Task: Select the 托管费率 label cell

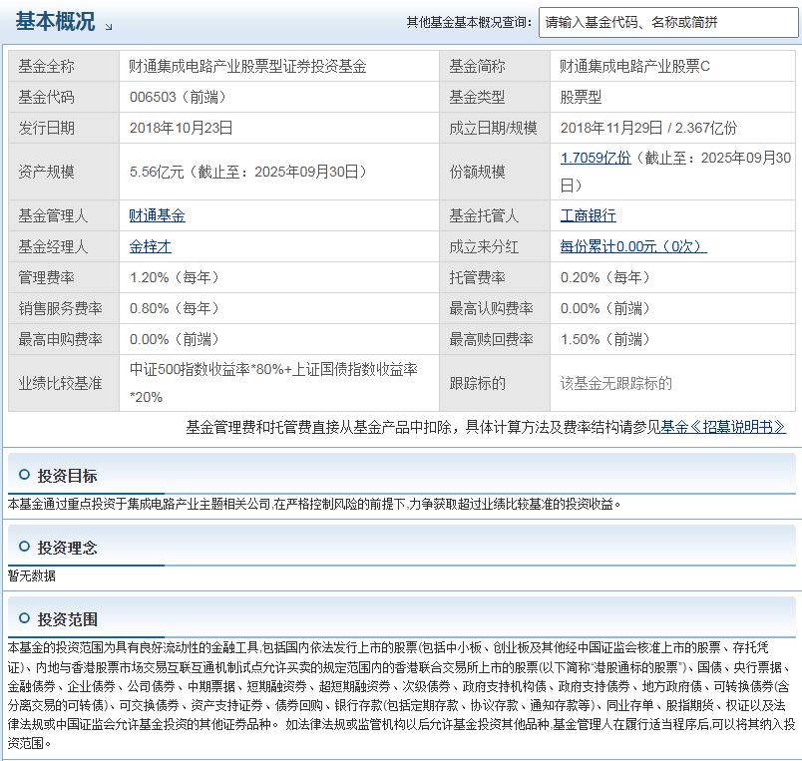Action: [x=495, y=277]
